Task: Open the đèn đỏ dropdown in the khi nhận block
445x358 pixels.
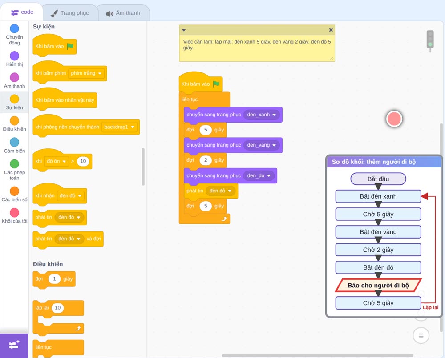Action: [71, 196]
